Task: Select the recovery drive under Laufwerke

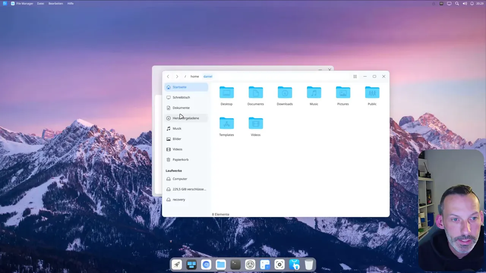Action: [x=179, y=199]
